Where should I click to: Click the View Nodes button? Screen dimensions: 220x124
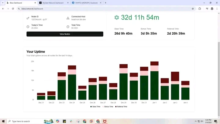65,34
